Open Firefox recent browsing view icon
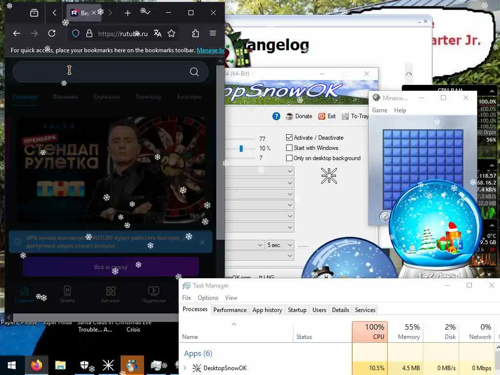The width and height of the screenshot is (500, 375). (34, 13)
